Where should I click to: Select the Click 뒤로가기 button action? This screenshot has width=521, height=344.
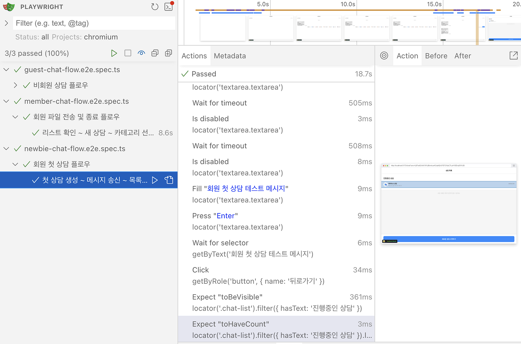click(276, 276)
